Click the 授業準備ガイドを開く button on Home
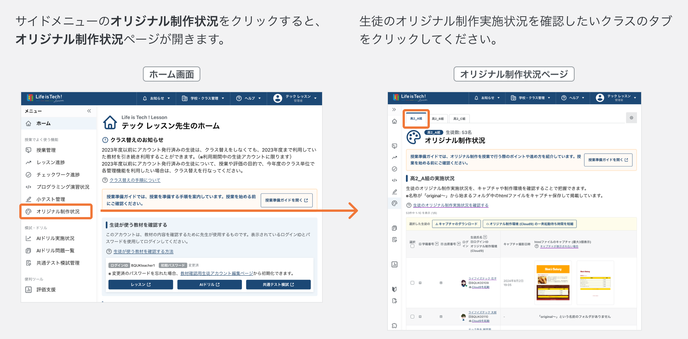Viewport: 688px width, 339px height. click(287, 200)
